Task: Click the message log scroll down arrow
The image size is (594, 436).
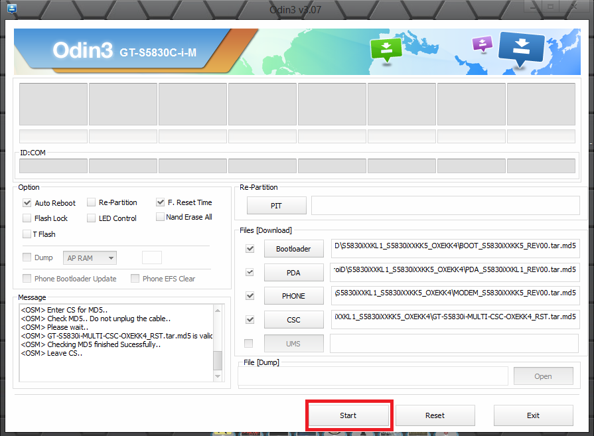Action: pos(218,376)
